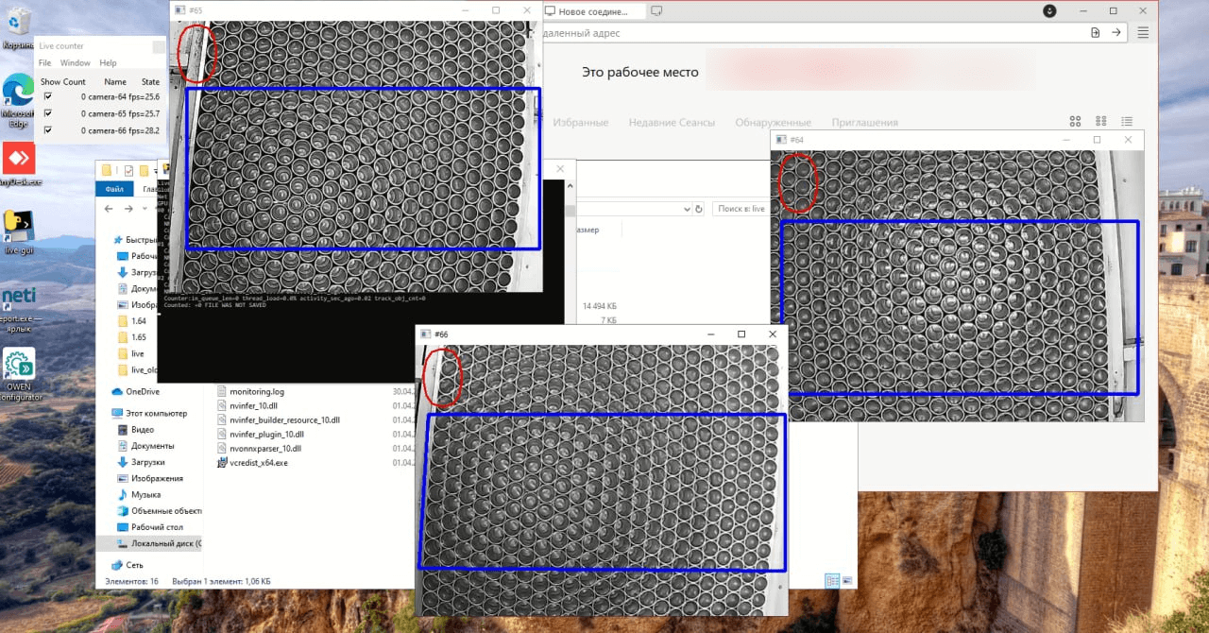
Task: Open new AnyDesk session tab icon
Action: pos(656,11)
